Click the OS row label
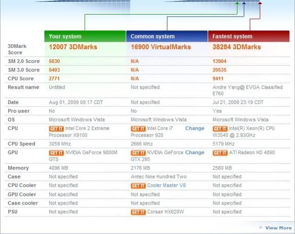Viewport: 295px width, 234px height. tap(11, 120)
